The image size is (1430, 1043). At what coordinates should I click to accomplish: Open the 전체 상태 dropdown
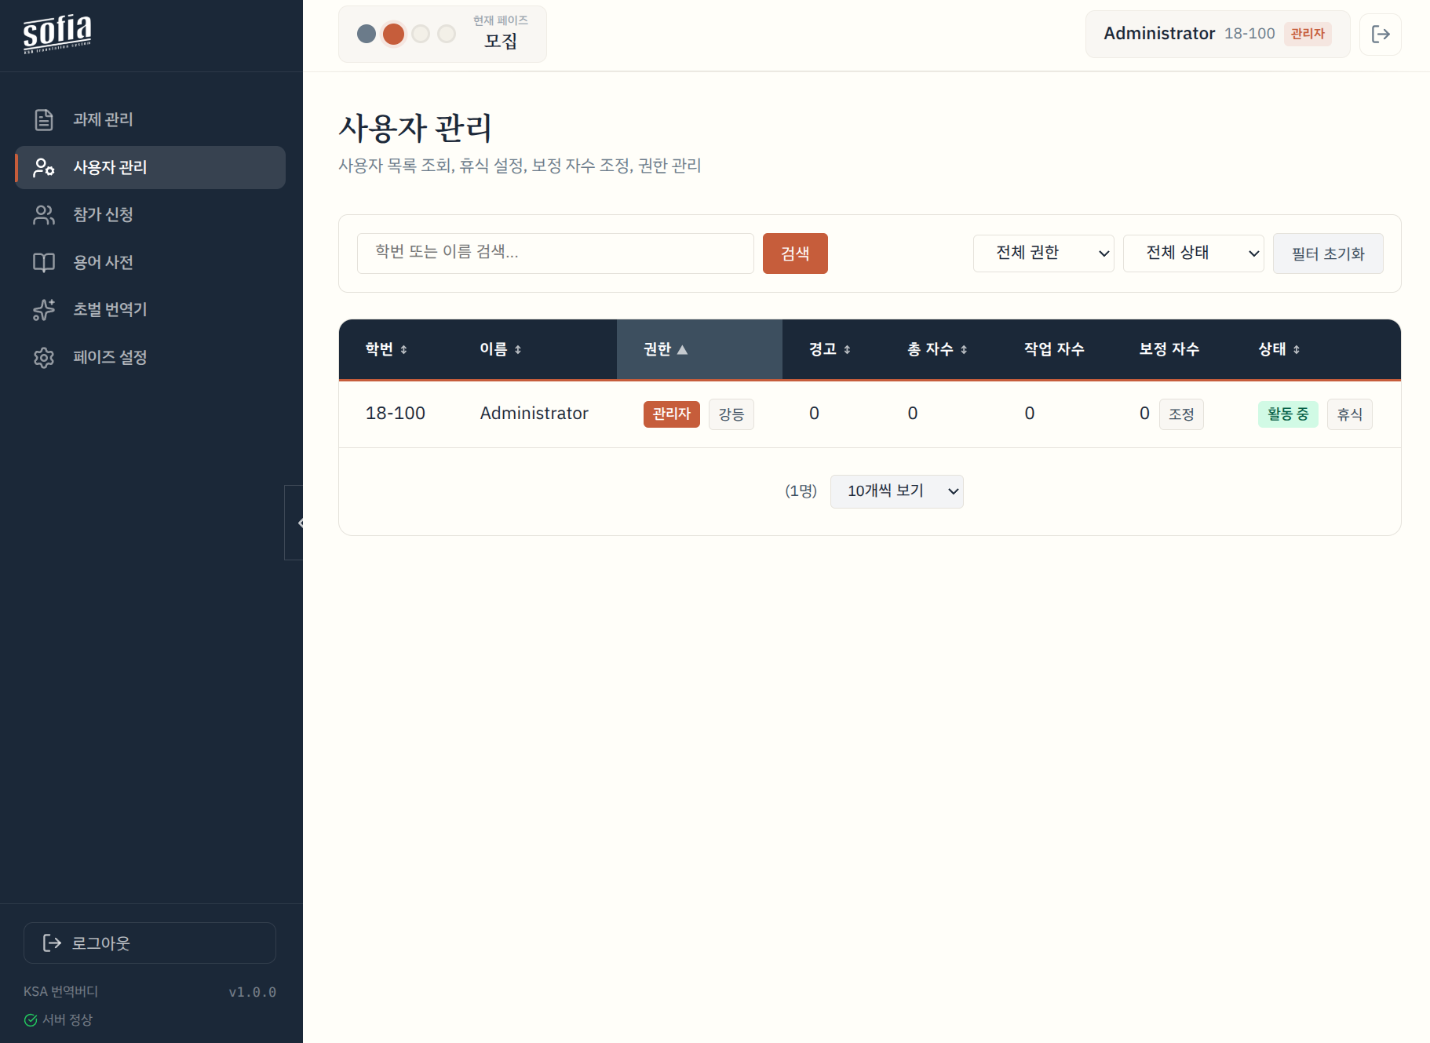(x=1193, y=253)
